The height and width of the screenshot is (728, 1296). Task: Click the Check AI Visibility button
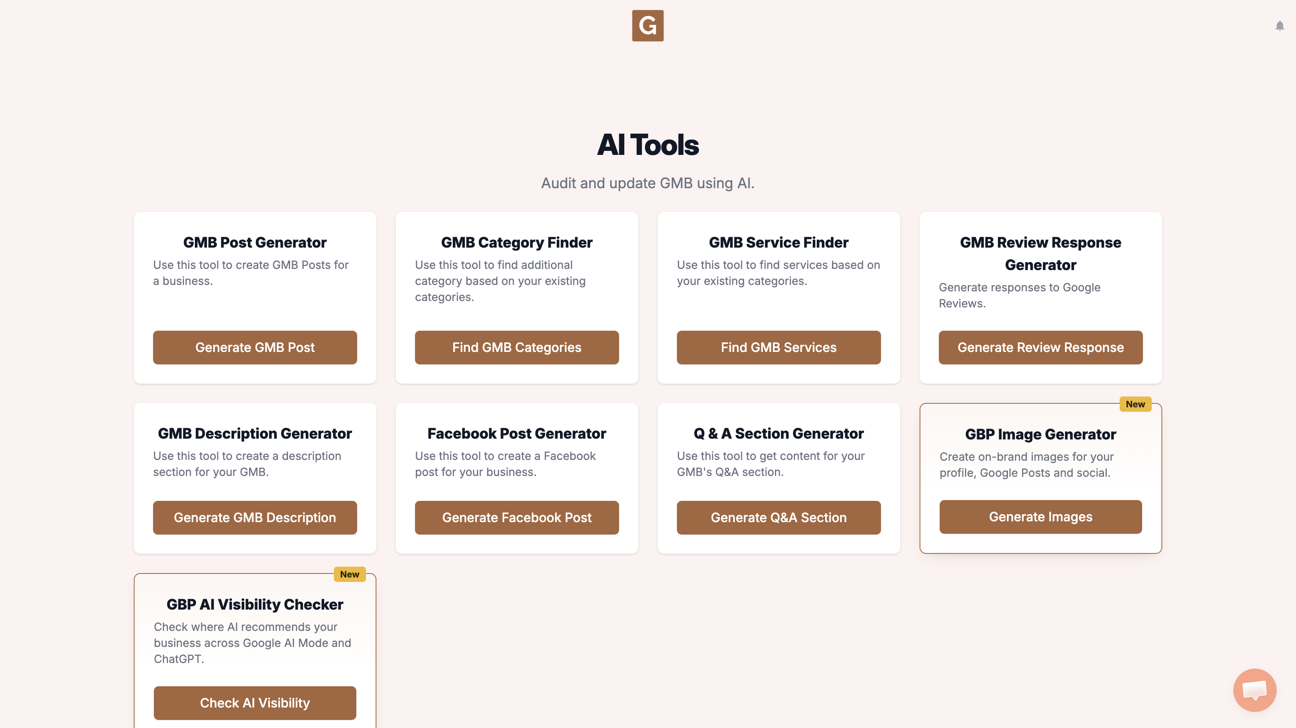(x=255, y=703)
